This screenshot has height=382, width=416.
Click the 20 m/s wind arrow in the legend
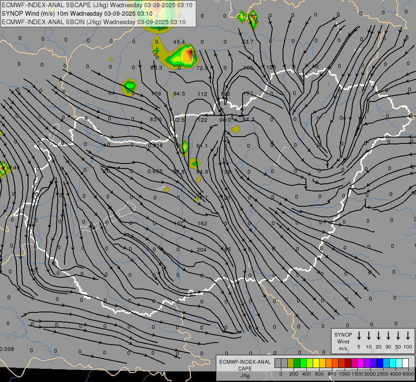click(378, 336)
